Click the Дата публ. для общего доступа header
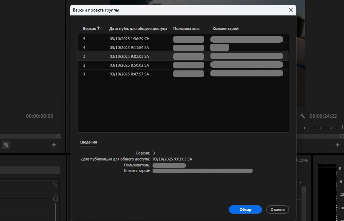The image size is (344, 221). point(138,29)
